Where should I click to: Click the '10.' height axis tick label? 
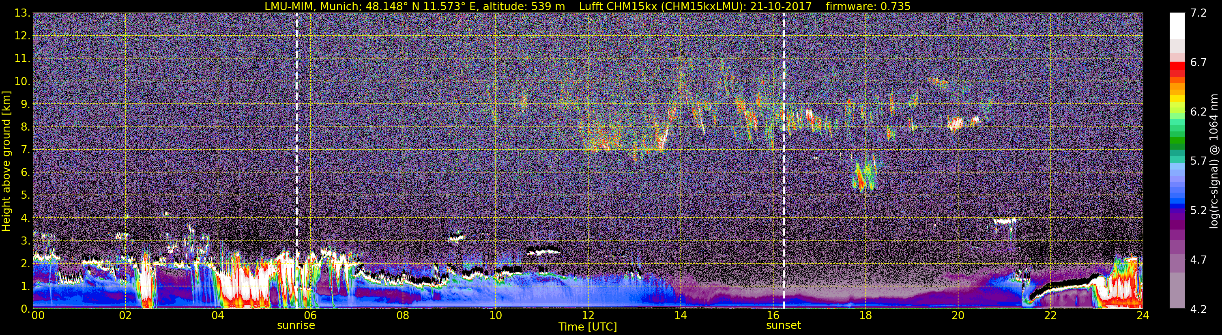pos(22,81)
